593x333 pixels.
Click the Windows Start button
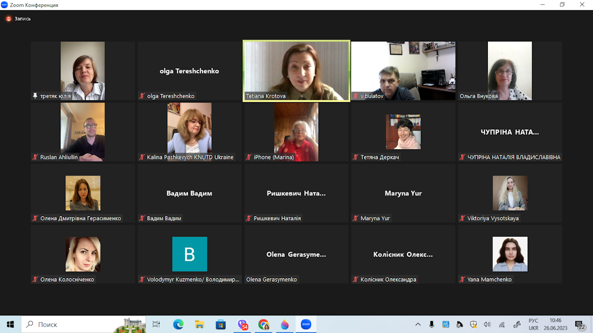point(10,324)
